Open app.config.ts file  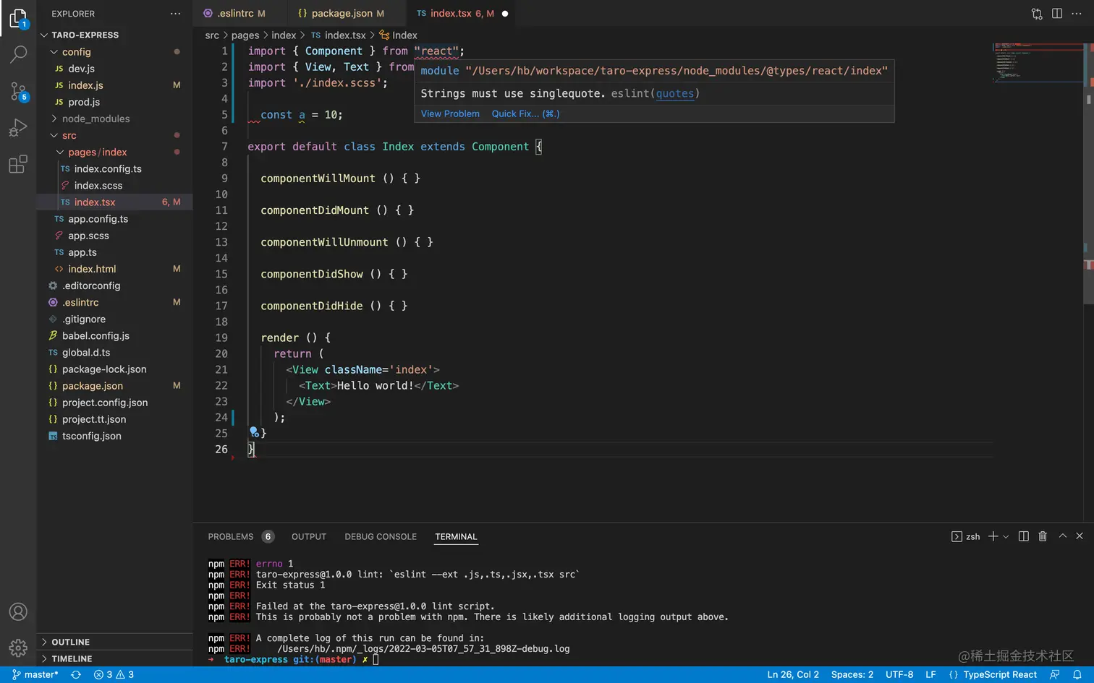114,219
